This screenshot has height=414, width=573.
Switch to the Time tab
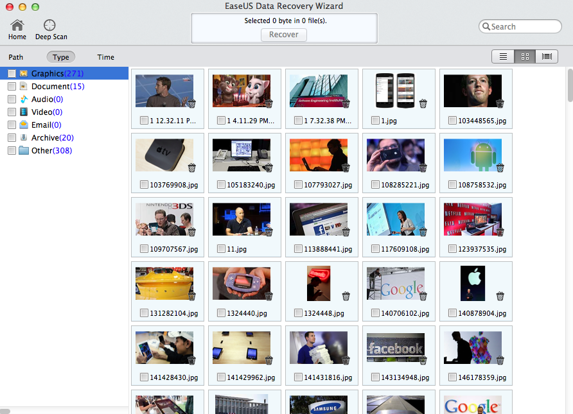click(105, 57)
